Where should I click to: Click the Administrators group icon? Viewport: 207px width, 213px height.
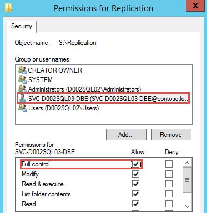click(23, 89)
